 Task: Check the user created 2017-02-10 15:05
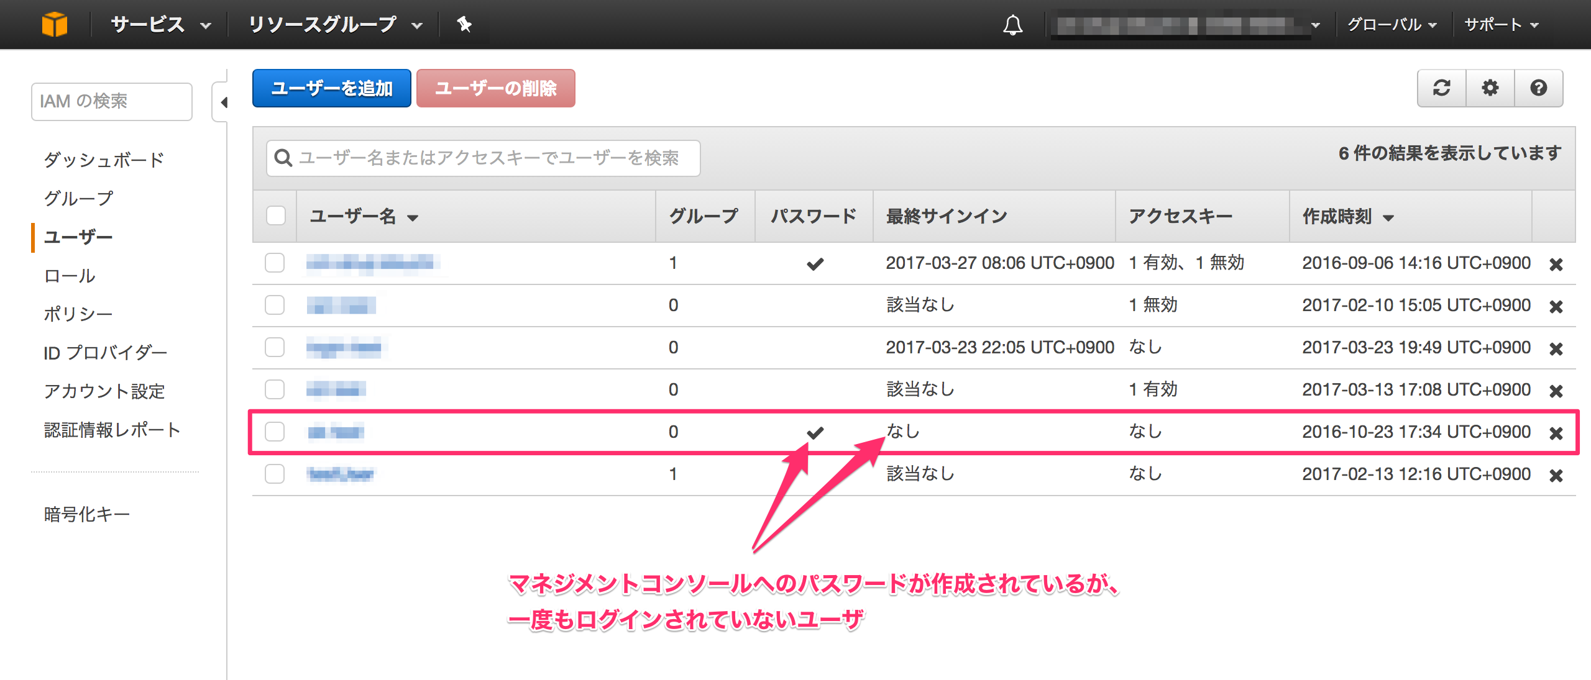point(275,305)
